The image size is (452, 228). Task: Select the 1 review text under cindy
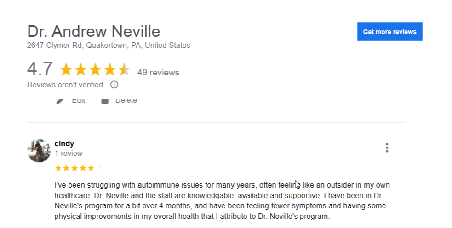(69, 154)
